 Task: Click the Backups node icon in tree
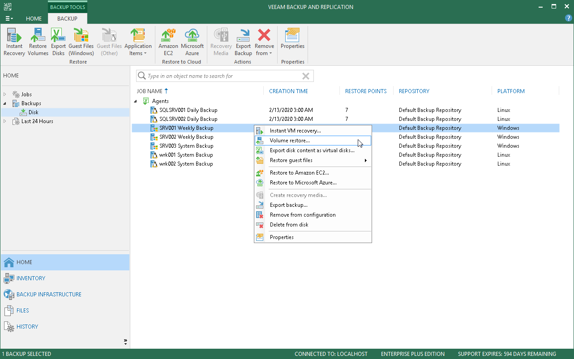[x=16, y=103]
